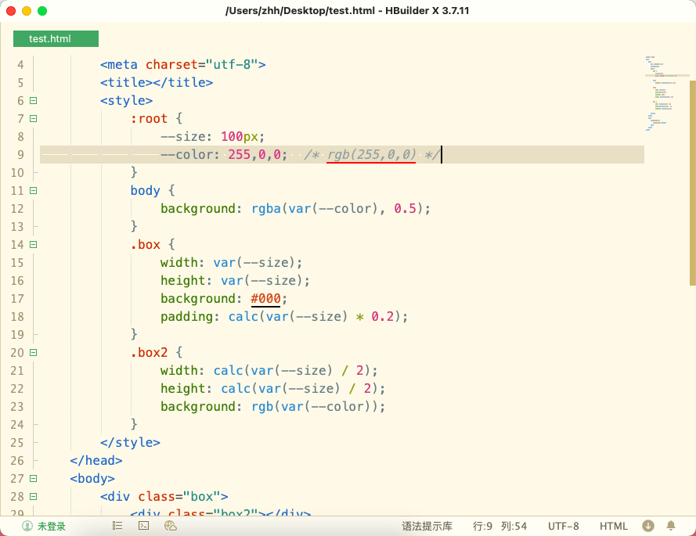Open the terminal icon in status bar
Screen dimensions: 696x536
point(143,527)
